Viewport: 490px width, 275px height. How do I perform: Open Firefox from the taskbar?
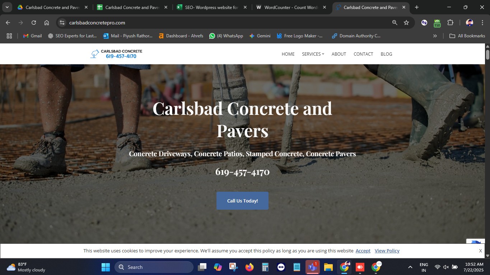pos(249,267)
